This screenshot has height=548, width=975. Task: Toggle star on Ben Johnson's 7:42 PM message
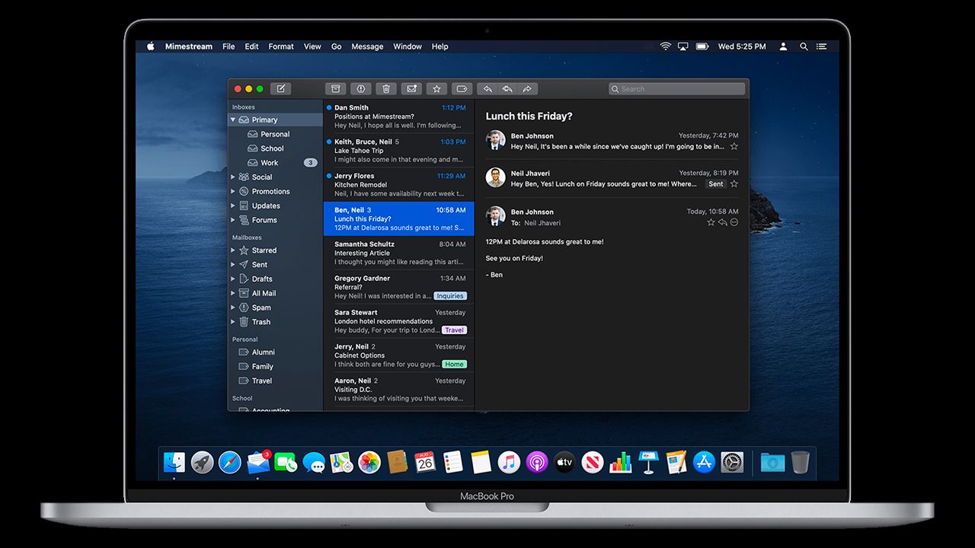pos(734,146)
